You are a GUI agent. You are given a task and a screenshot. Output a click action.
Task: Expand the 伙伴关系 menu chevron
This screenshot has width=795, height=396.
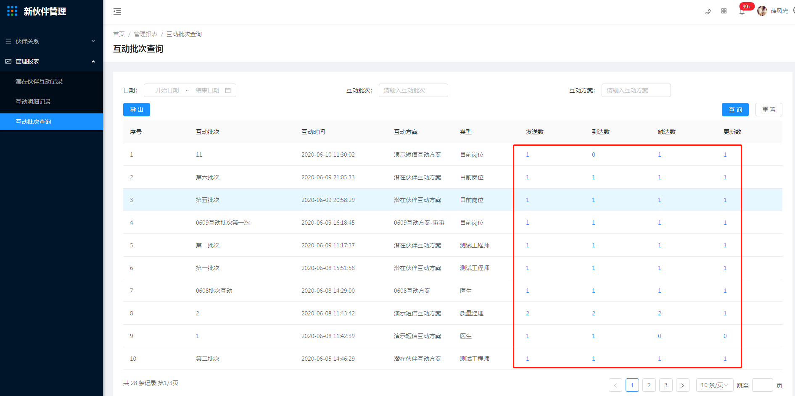[93, 41]
